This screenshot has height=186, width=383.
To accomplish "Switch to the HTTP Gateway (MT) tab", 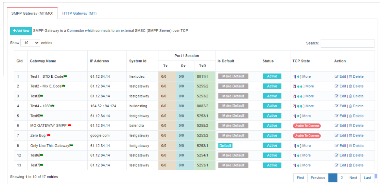I will [x=80, y=14].
